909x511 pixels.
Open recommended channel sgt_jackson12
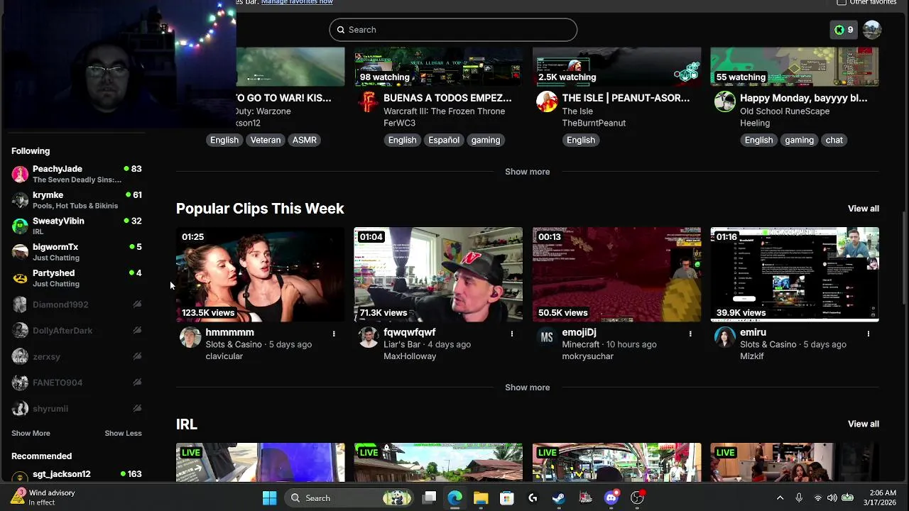77,476
